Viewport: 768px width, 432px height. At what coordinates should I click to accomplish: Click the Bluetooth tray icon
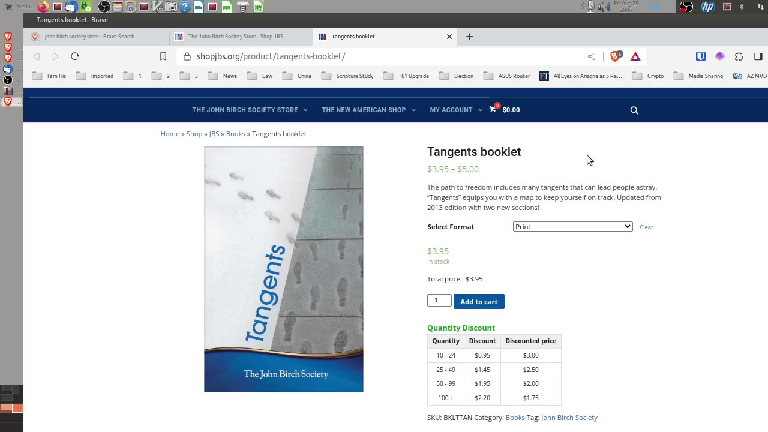[742, 7]
